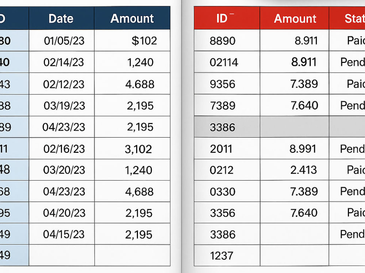Click the red ID column header

(227, 18)
